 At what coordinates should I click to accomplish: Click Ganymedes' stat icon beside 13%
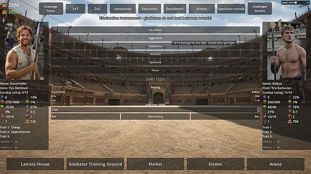pos(27,97)
